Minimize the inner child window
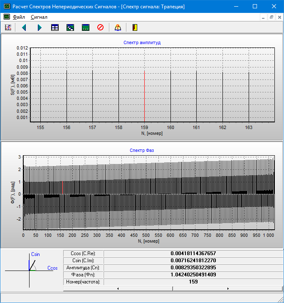This screenshot has width=284, height=303. tap(263, 17)
